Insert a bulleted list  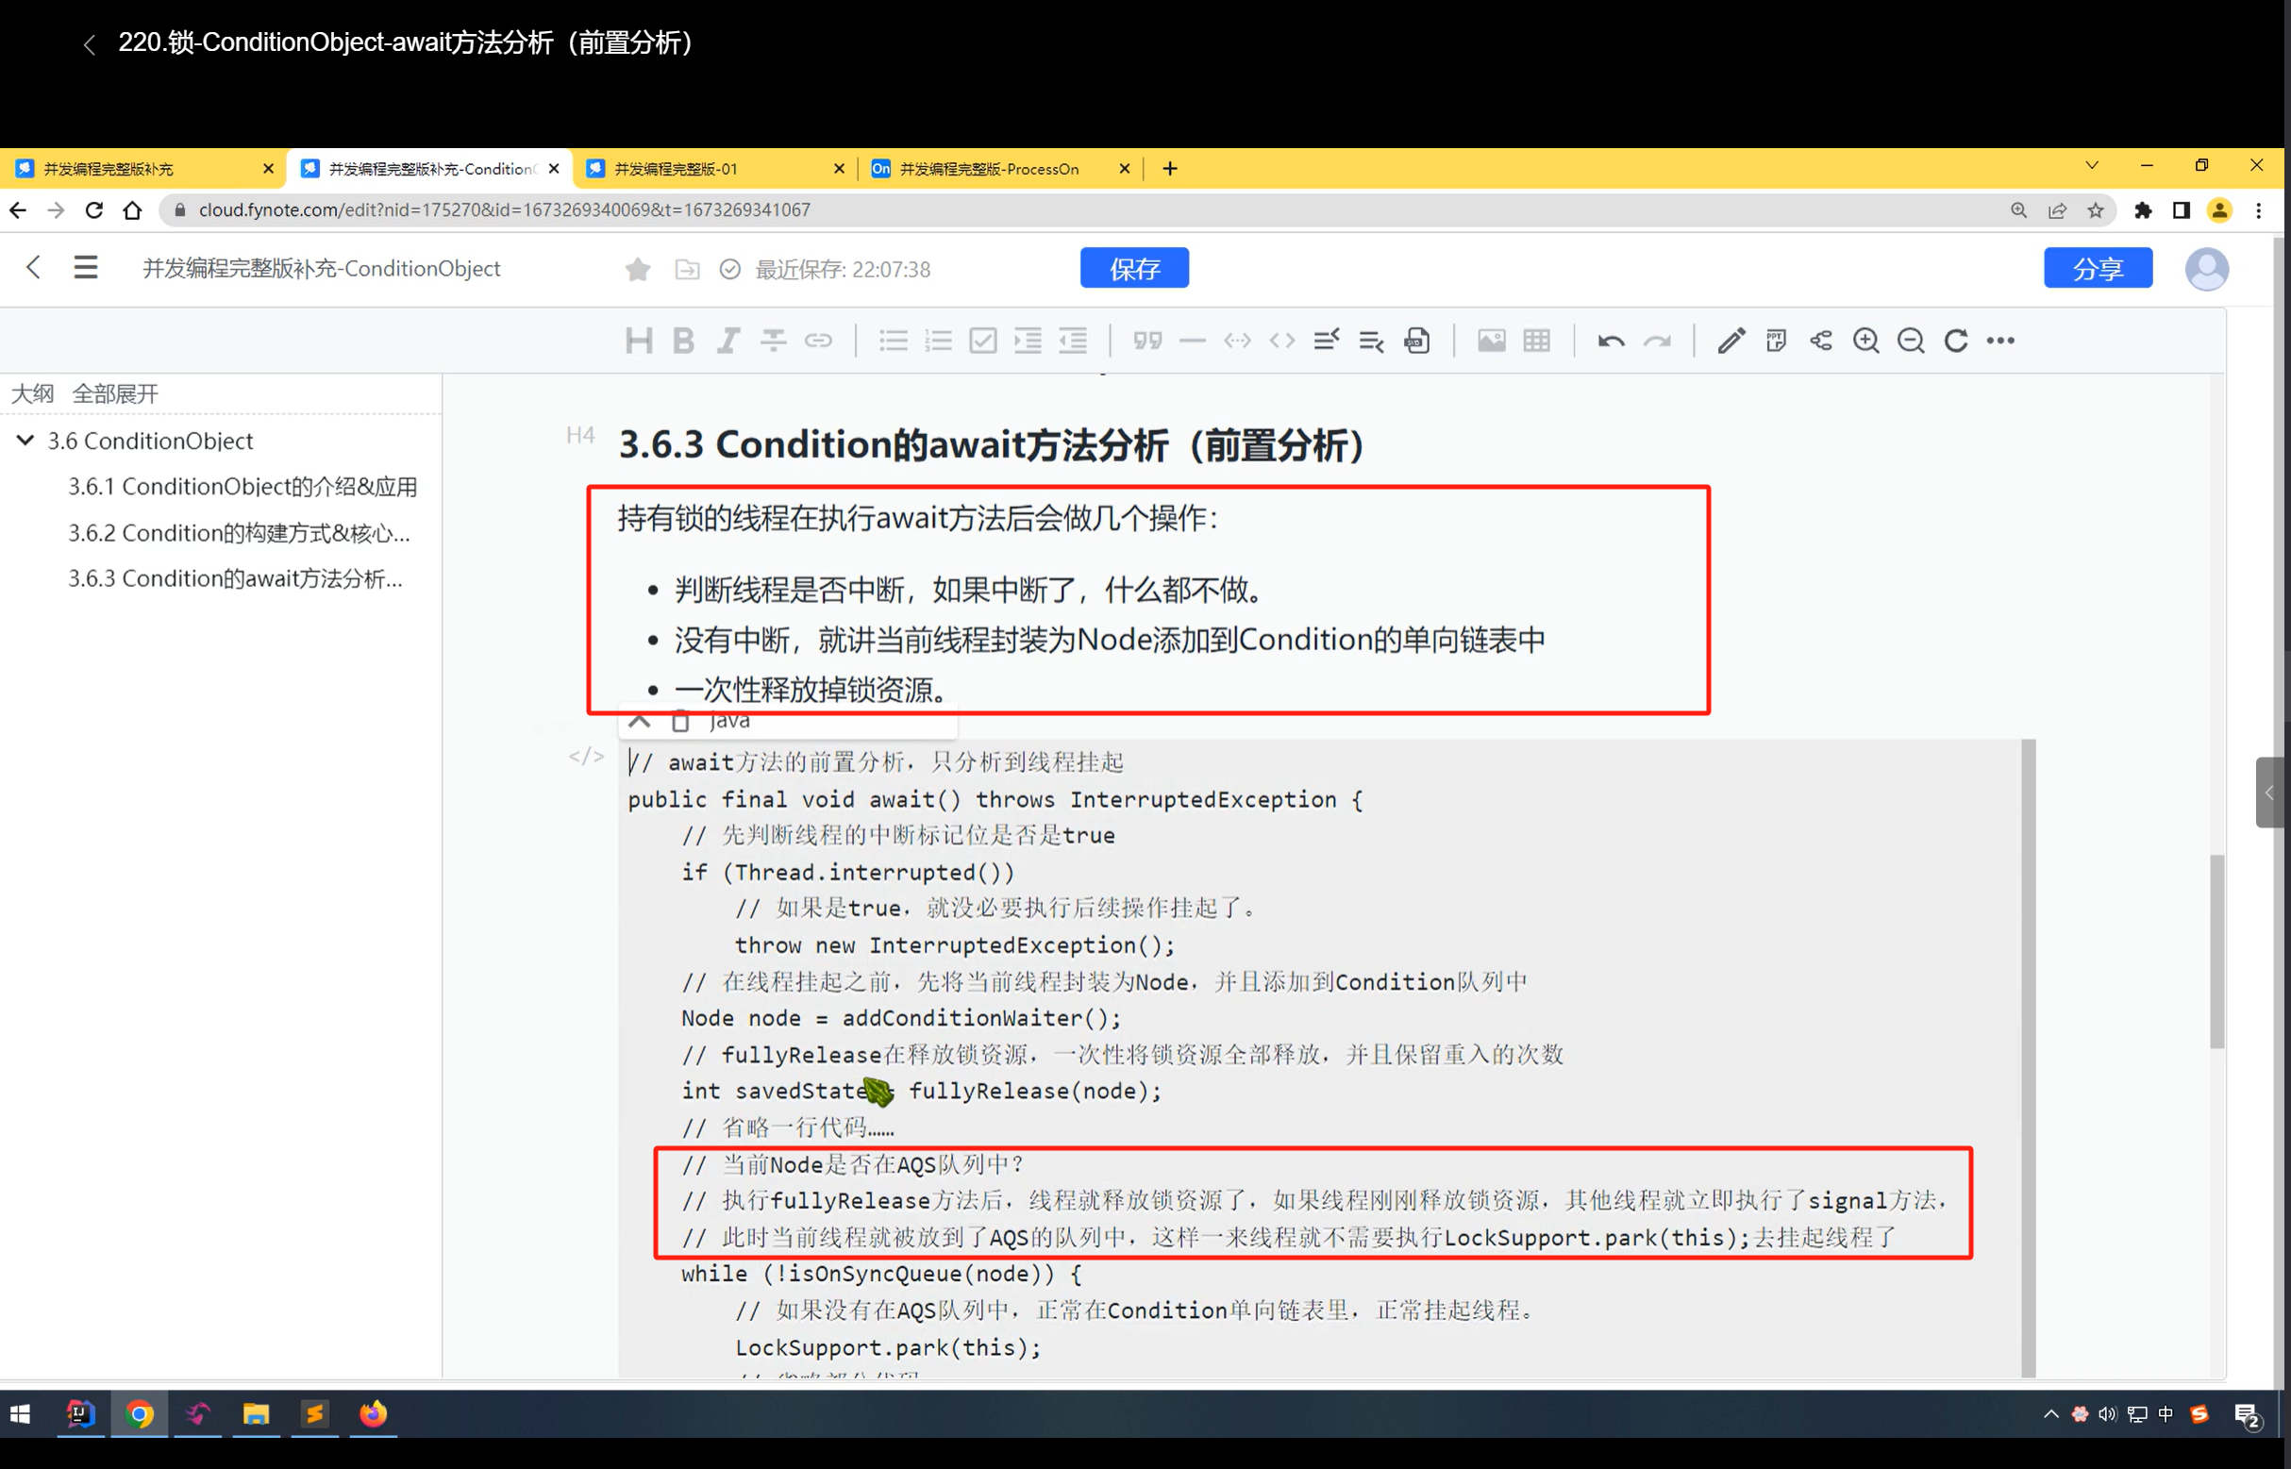pyautogui.click(x=893, y=341)
